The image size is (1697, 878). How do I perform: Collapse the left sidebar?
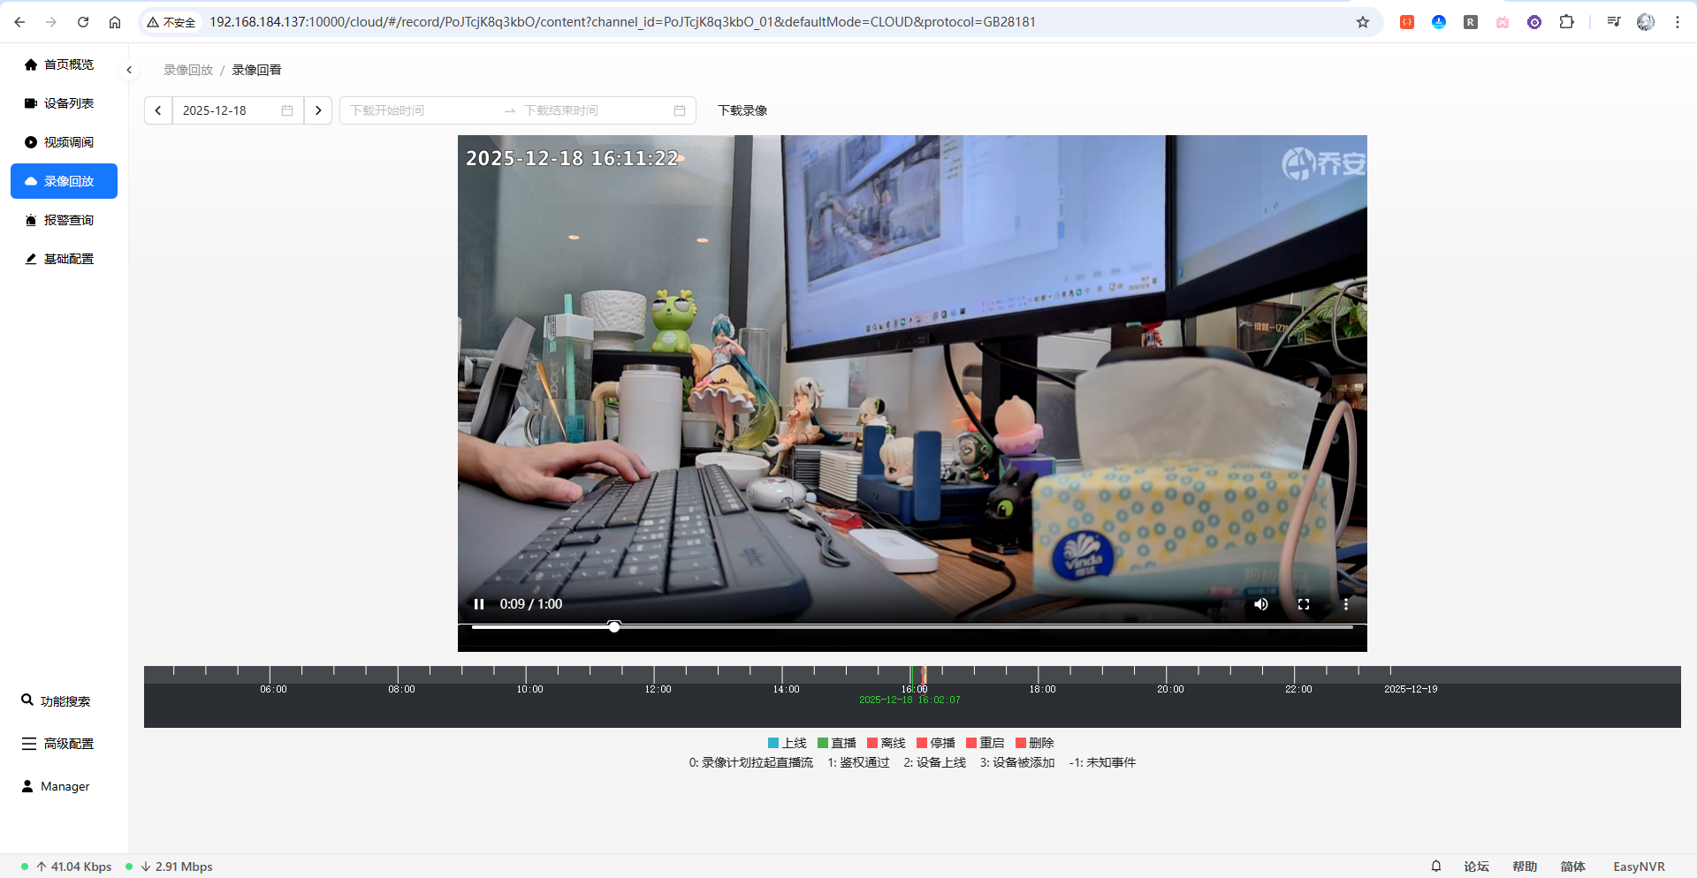click(x=129, y=70)
